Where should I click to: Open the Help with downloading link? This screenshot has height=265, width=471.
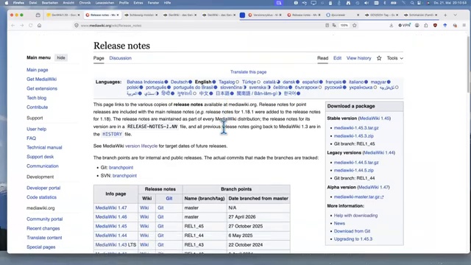tap(355, 216)
